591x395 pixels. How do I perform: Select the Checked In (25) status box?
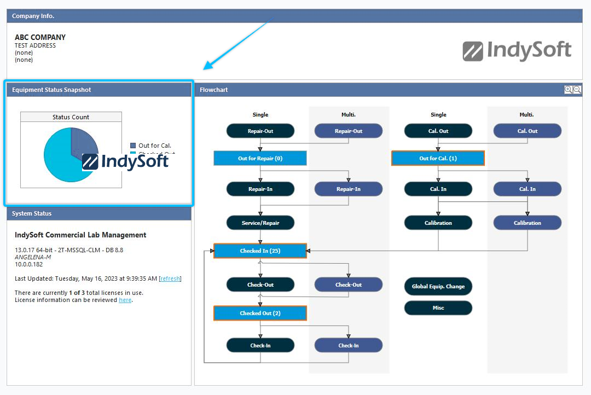[x=260, y=251]
